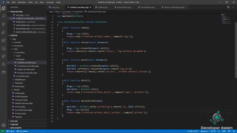The width and height of the screenshot is (237, 133).
Task: Open CustomerController.php in explorer
Action: point(28,66)
